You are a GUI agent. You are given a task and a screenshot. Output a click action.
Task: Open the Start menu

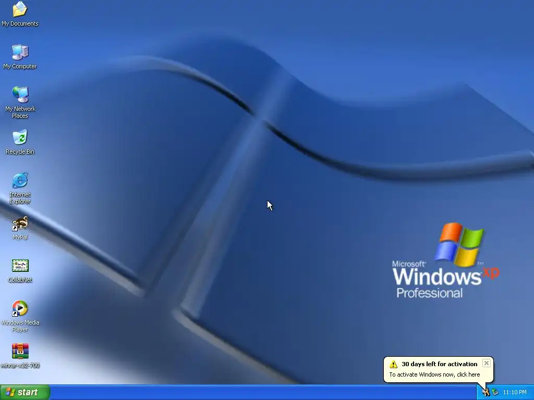tap(25, 392)
